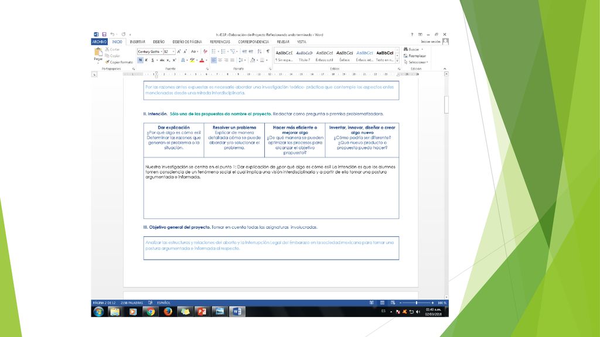The image size is (600, 337).
Task: Expand the styles gallery More arrow
Action: [x=397, y=61]
